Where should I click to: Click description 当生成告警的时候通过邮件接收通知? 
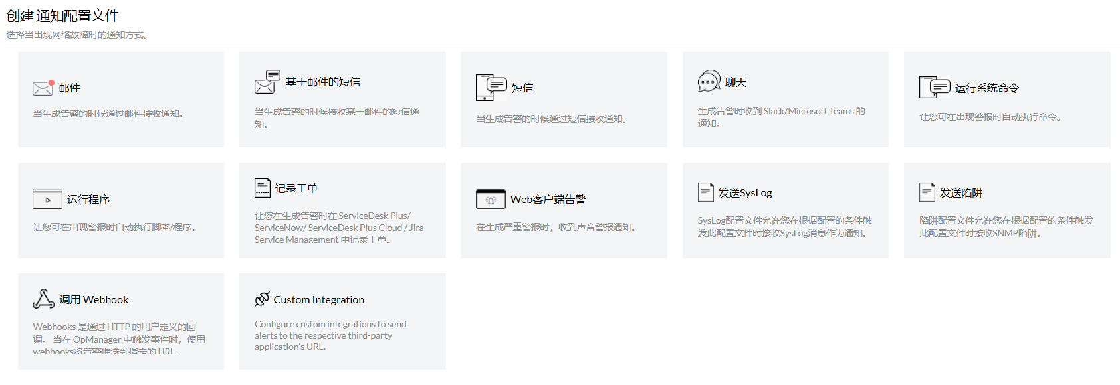click(x=108, y=114)
